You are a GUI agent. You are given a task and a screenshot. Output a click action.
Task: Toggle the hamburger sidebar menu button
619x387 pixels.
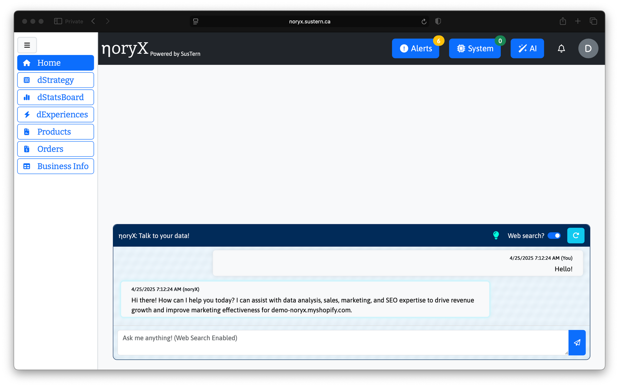[27, 45]
